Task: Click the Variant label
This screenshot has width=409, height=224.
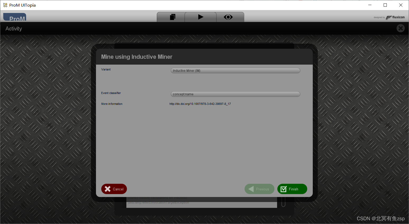Action: coord(106,69)
